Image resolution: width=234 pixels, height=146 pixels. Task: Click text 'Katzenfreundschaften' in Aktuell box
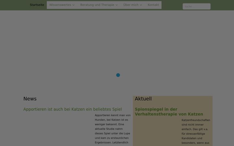(196, 120)
